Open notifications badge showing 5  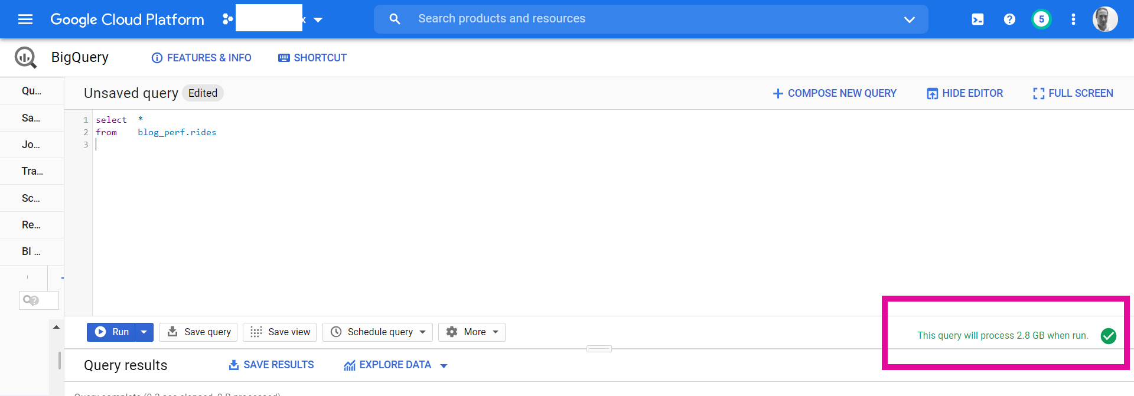pos(1041,19)
